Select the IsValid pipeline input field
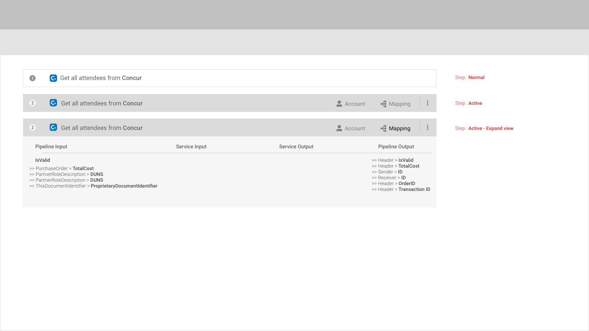 (x=43, y=160)
